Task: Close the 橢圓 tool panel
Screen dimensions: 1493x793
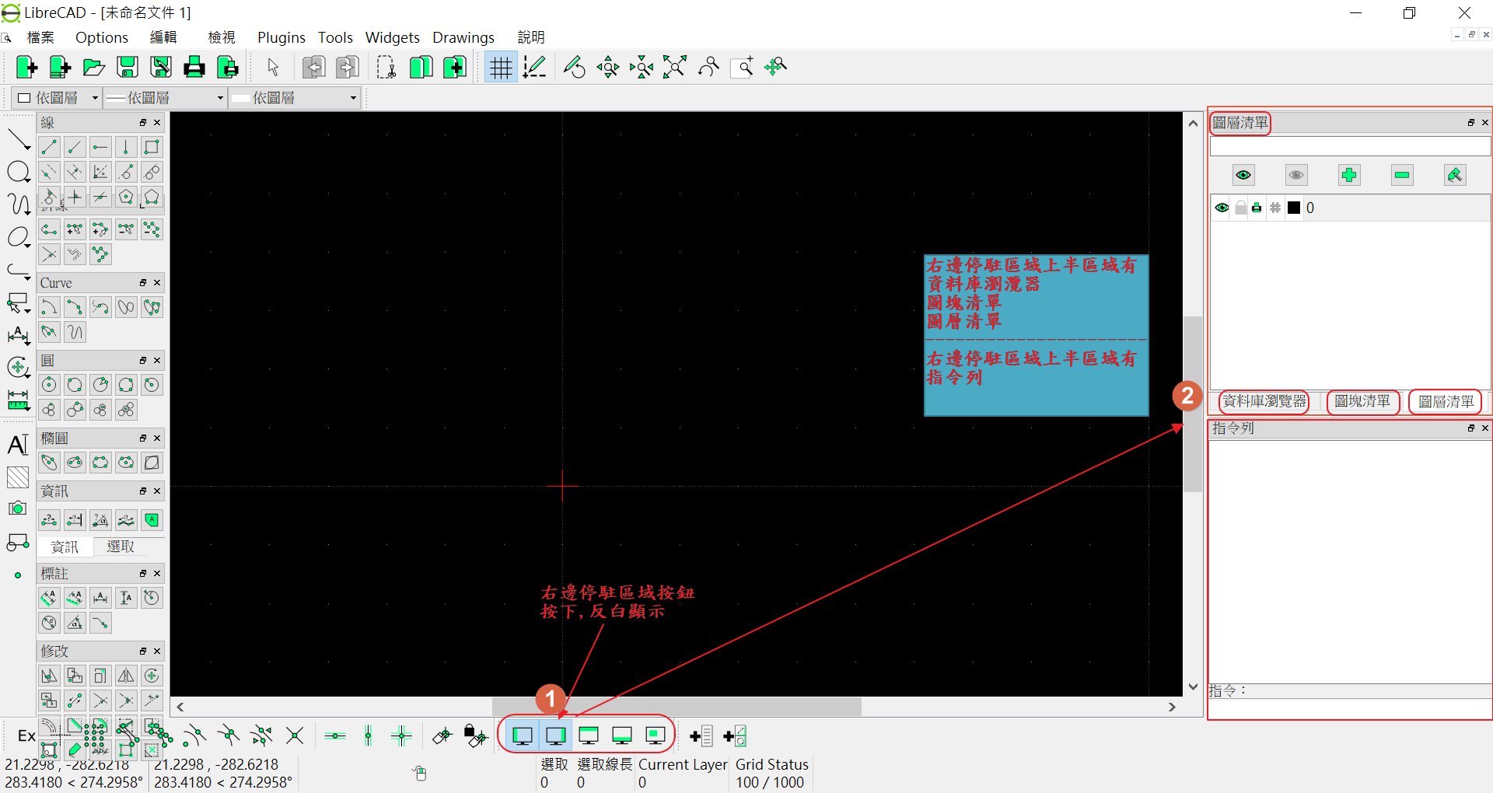Action: 157,438
